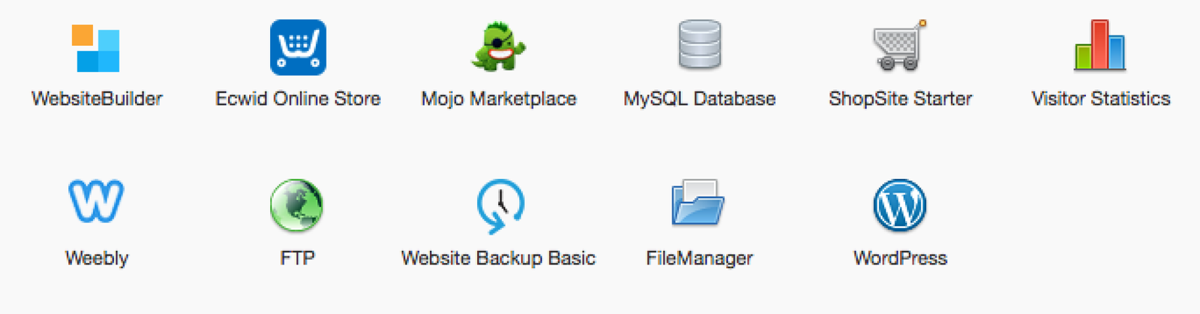Open the "Website Backup Basic" text link
The image size is (1200, 314).
tap(498, 259)
